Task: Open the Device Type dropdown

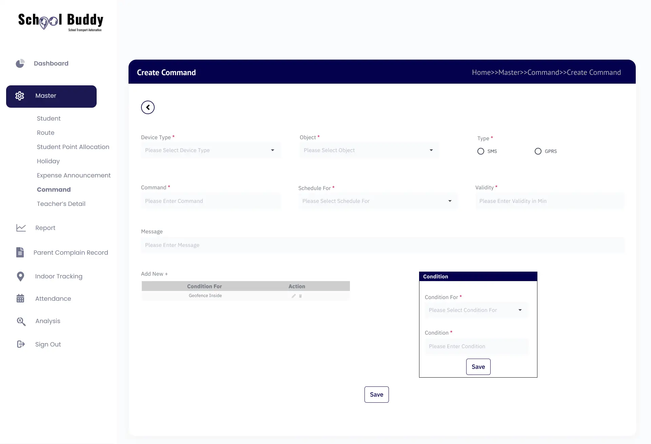Action: (x=211, y=150)
